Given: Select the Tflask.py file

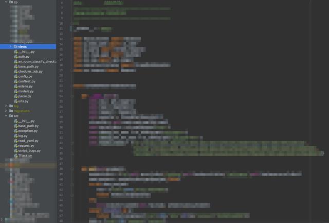Looking at the screenshot, I should [x=25, y=156].
